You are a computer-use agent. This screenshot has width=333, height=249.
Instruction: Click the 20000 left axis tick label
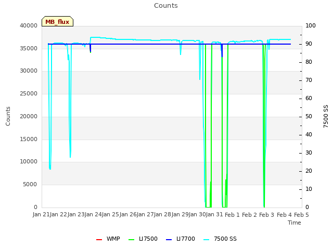(x=29, y=116)
